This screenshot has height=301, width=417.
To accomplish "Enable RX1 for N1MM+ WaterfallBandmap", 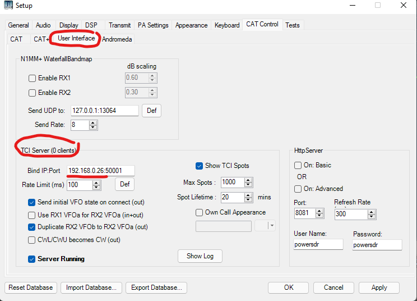I will tap(33, 78).
